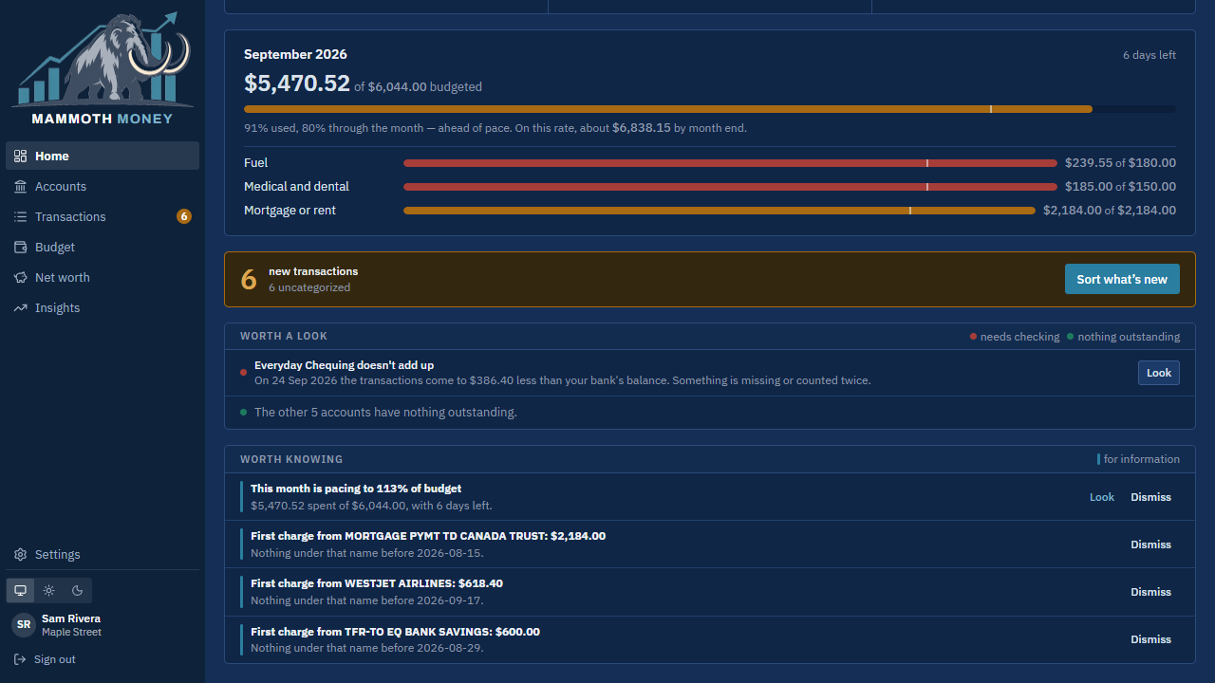Click Sam Rivera profile name

tap(71, 618)
